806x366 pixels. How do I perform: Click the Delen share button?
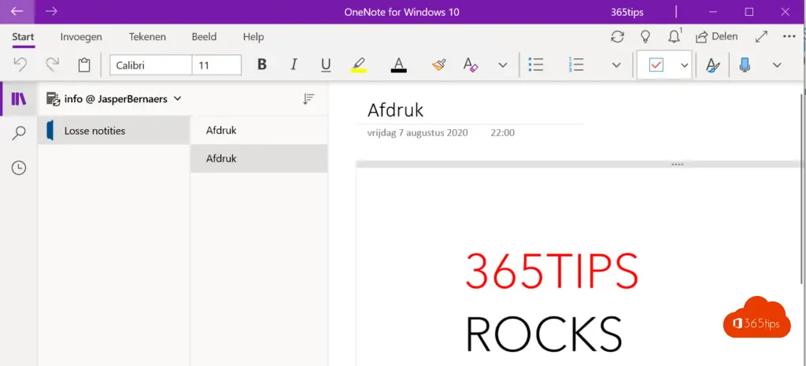click(x=717, y=37)
